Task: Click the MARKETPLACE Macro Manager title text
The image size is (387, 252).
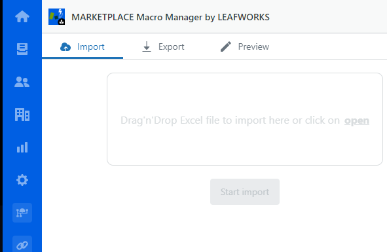Action: [170, 17]
